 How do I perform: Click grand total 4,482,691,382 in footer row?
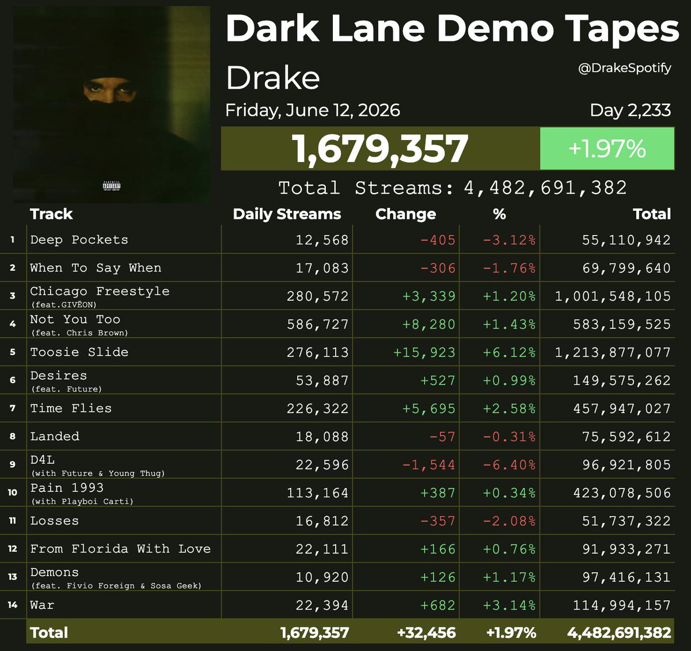(x=619, y=633)
